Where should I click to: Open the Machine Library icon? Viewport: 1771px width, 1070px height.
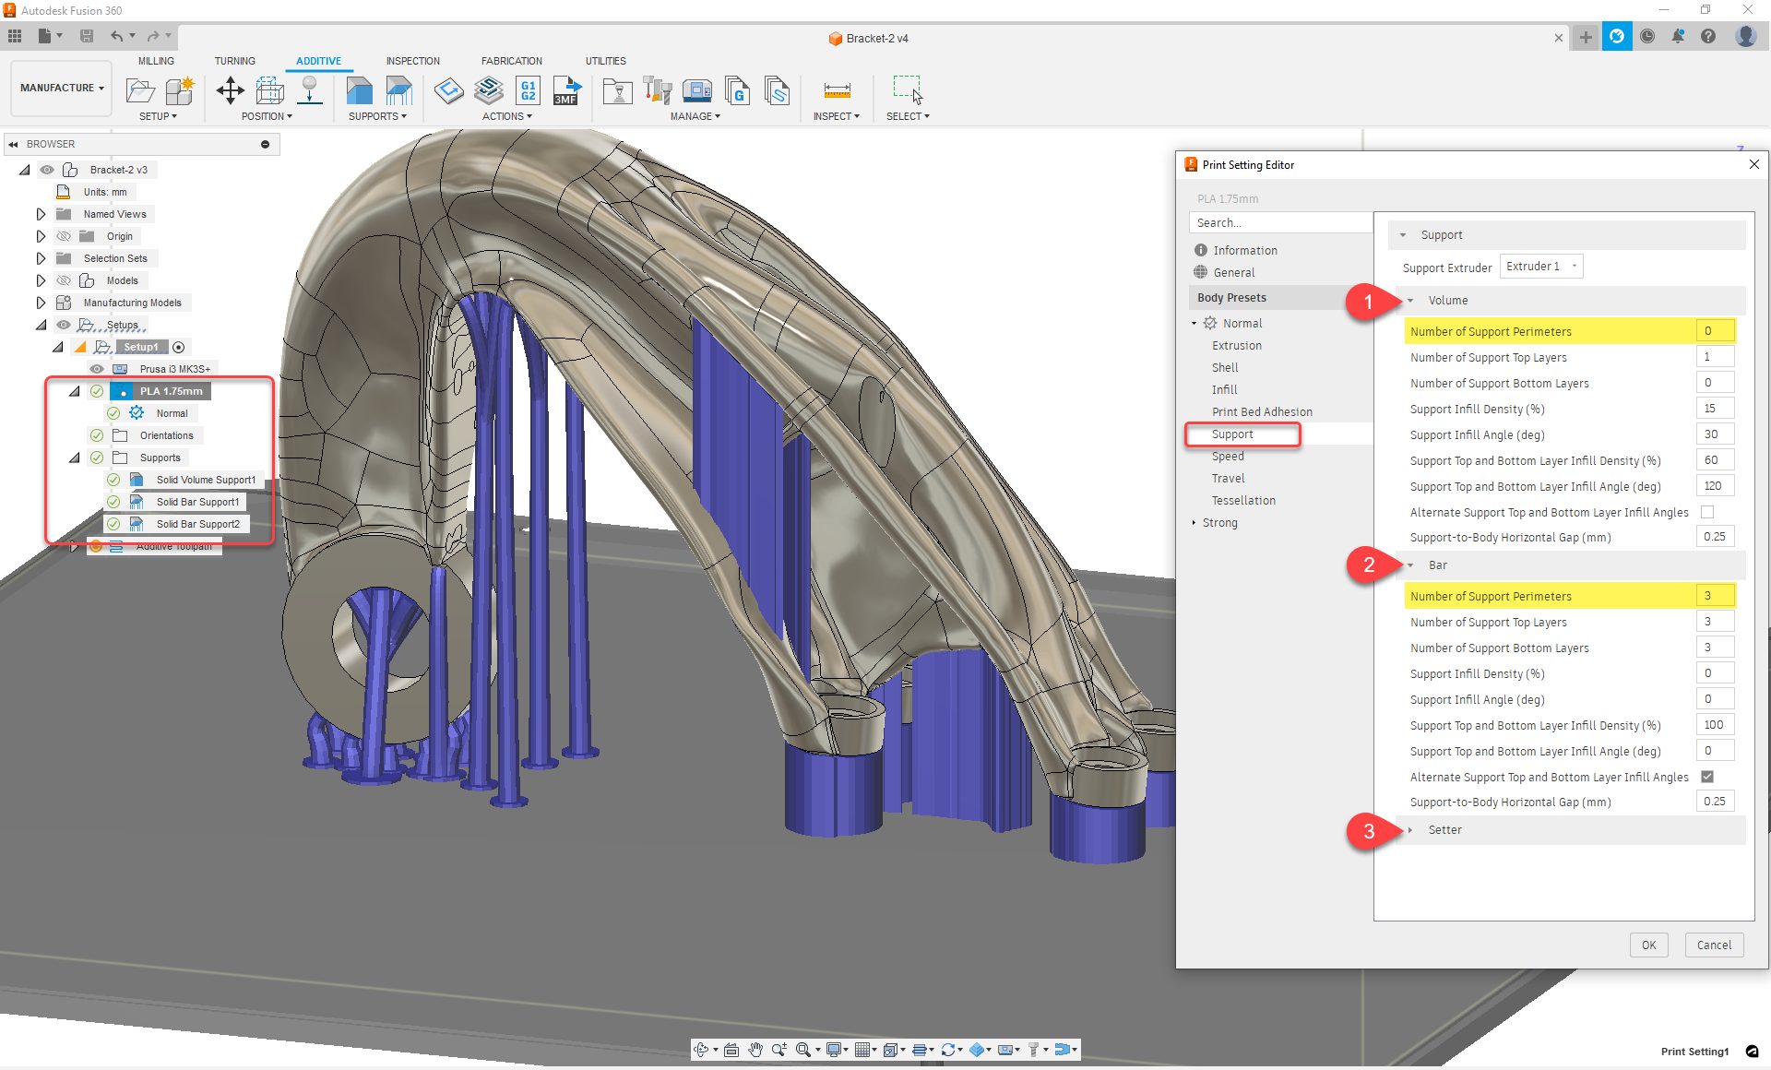(697, 90)
